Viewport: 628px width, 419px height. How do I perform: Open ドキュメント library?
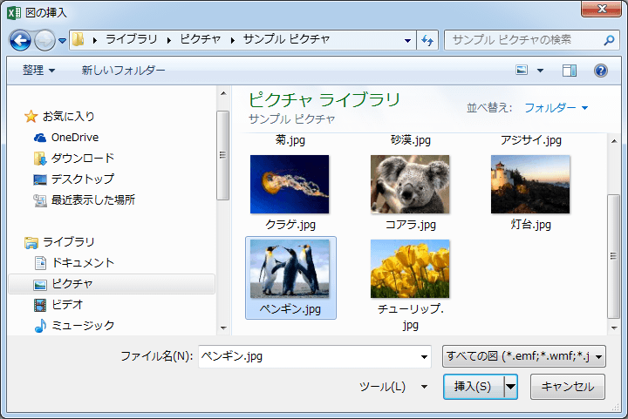coord(83,263)
